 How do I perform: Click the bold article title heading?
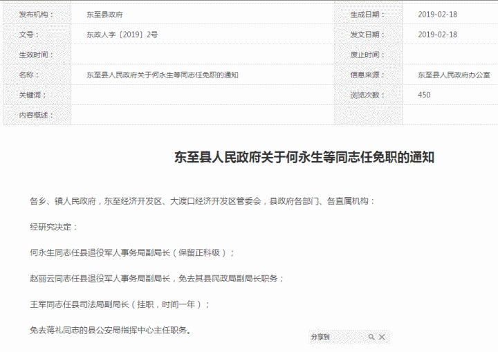(304, 157)
